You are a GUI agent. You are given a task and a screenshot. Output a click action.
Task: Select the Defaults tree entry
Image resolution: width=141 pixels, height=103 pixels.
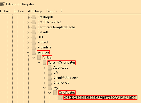pos(43,32)
